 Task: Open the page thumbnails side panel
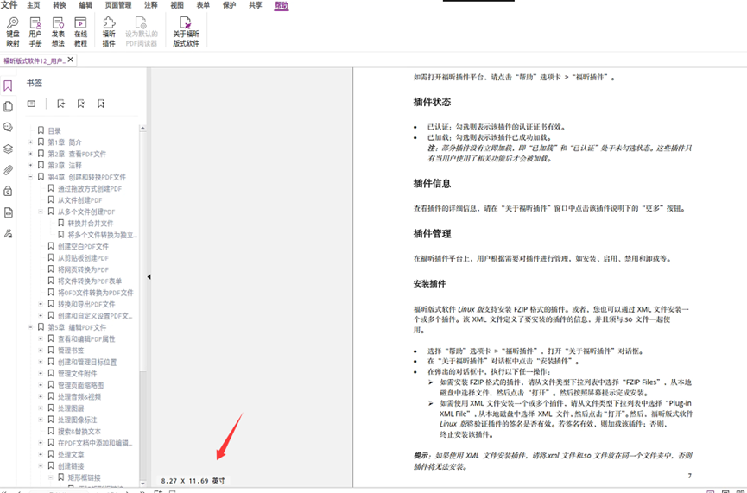8,106
